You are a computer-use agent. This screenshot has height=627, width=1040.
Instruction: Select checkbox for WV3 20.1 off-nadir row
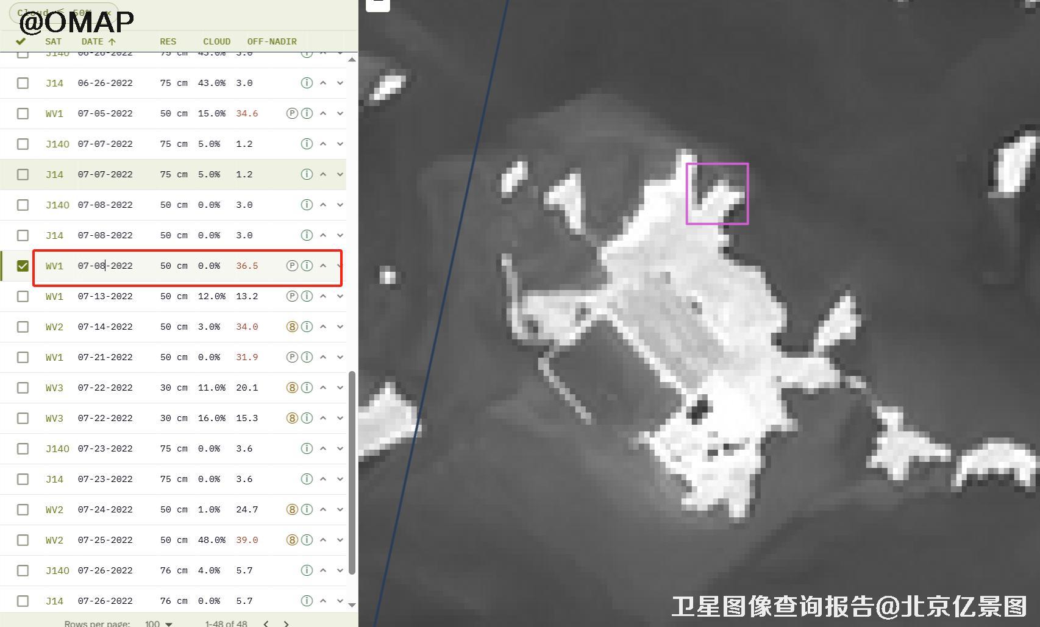click(23, 388)
